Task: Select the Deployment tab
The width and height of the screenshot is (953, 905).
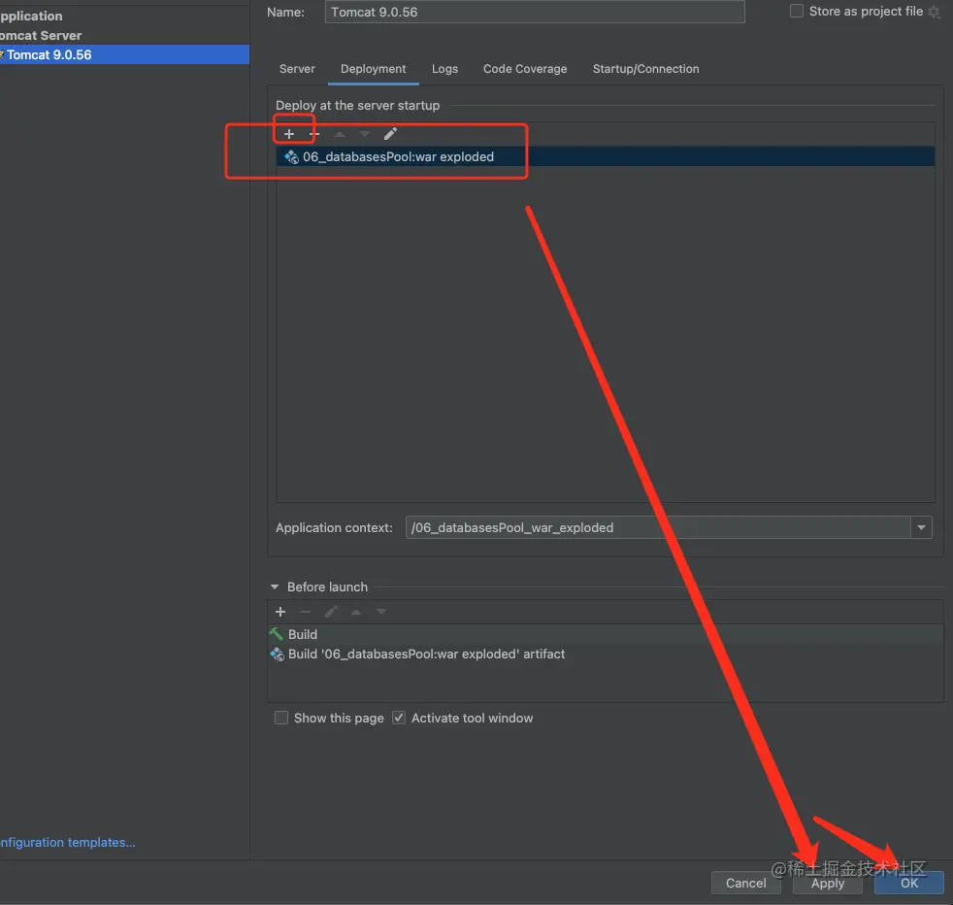Action: [374, 69]
